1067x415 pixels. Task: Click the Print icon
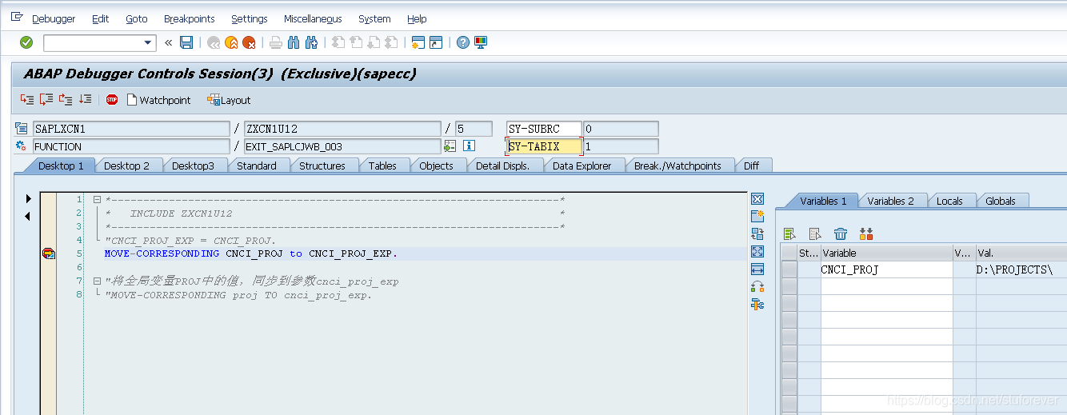tap(276, 42)
